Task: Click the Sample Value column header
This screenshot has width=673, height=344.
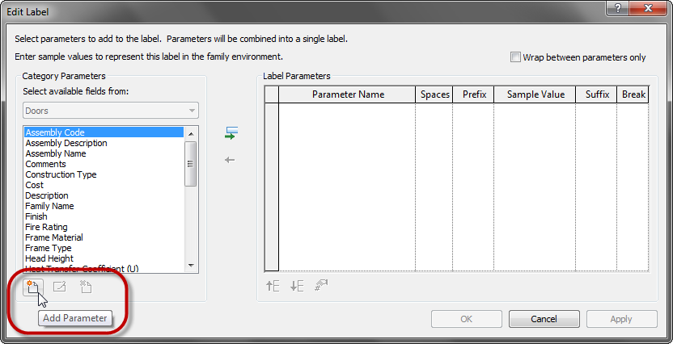Action: pyautogui.click(x=535, y=94)
